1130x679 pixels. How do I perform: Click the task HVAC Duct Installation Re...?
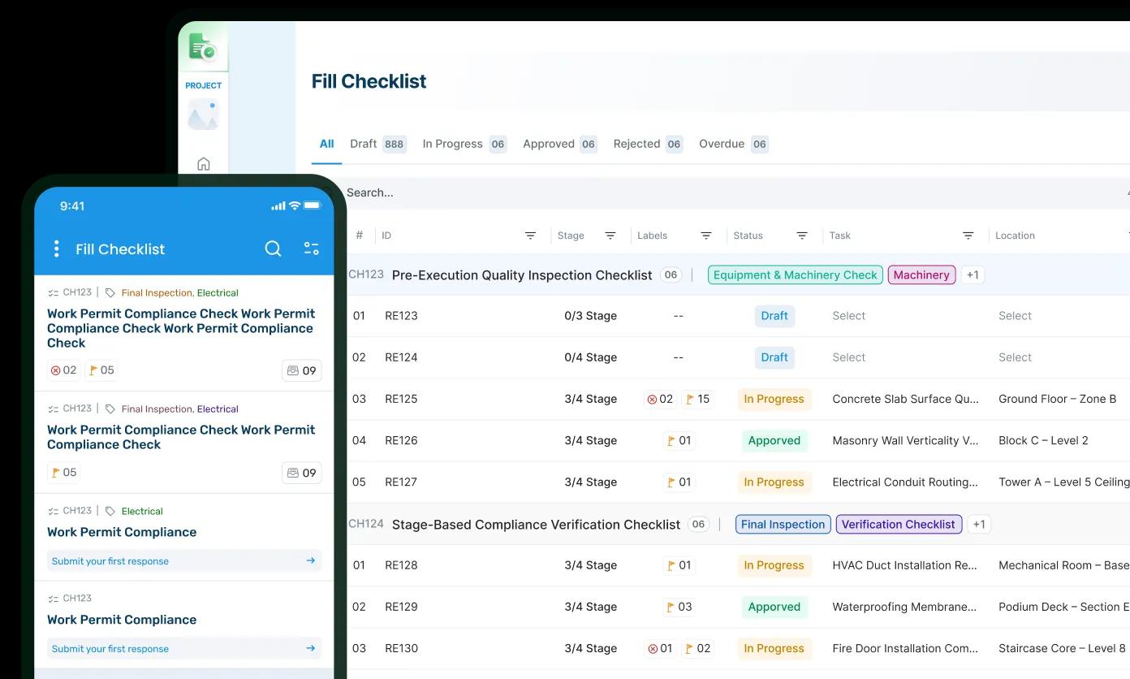point(904,565)
